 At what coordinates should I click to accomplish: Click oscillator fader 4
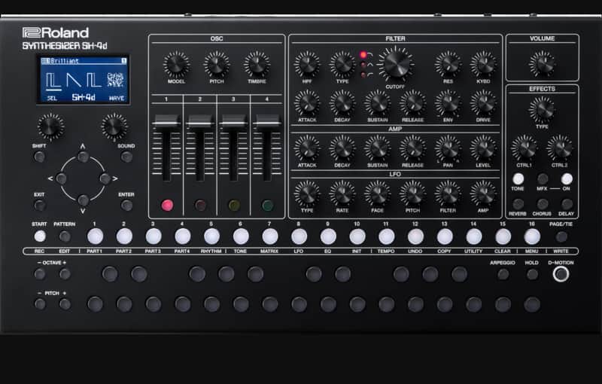tap(267, 121)
